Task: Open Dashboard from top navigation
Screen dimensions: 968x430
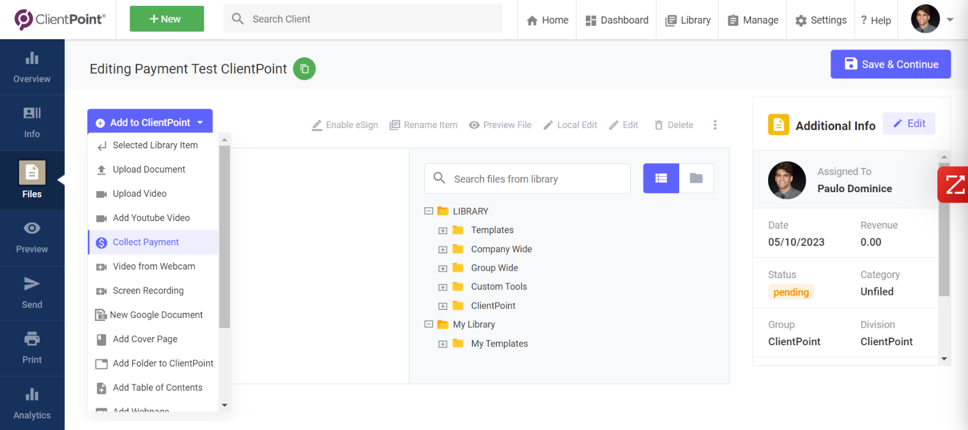Action: pyautogui.click(x=617, y=20)
